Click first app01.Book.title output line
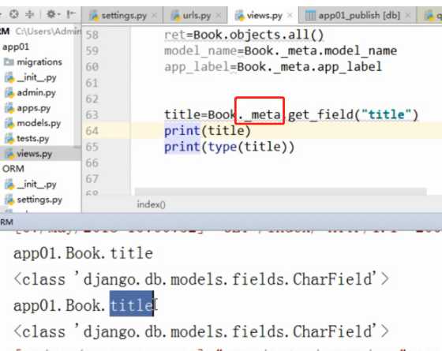The height and width of the screenshot is (351, 442). (83, 253)
